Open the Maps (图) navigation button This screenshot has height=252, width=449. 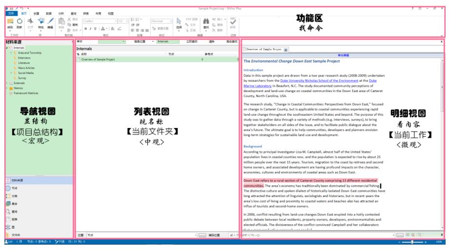[x=39, y=227]
